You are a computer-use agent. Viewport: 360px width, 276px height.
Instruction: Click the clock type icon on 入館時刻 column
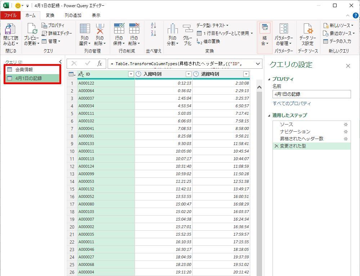coord(139,74)
